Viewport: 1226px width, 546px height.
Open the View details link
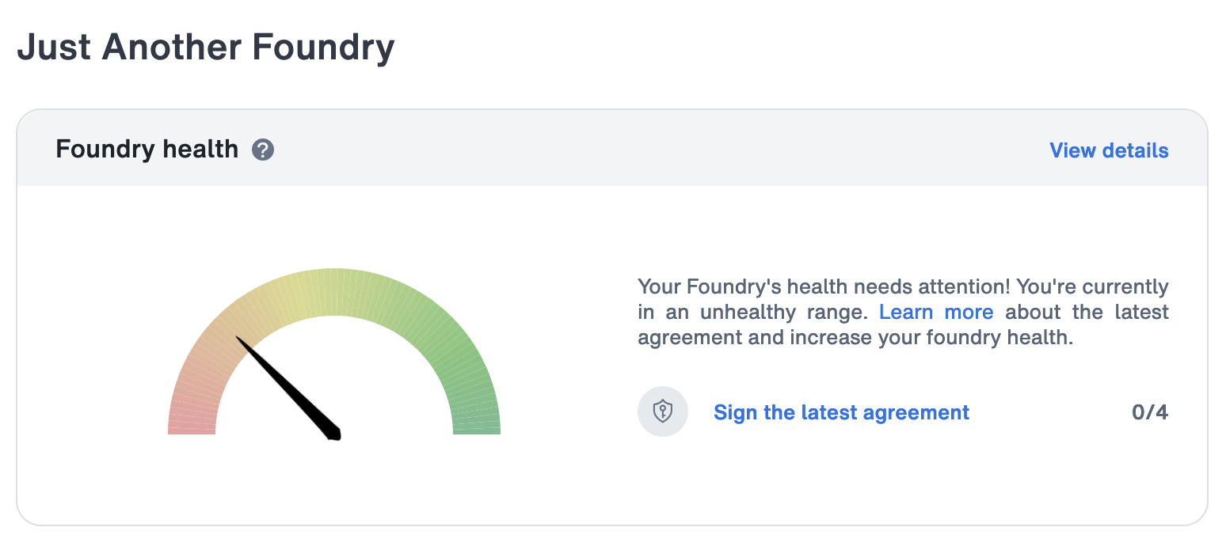pos(1109,150)
